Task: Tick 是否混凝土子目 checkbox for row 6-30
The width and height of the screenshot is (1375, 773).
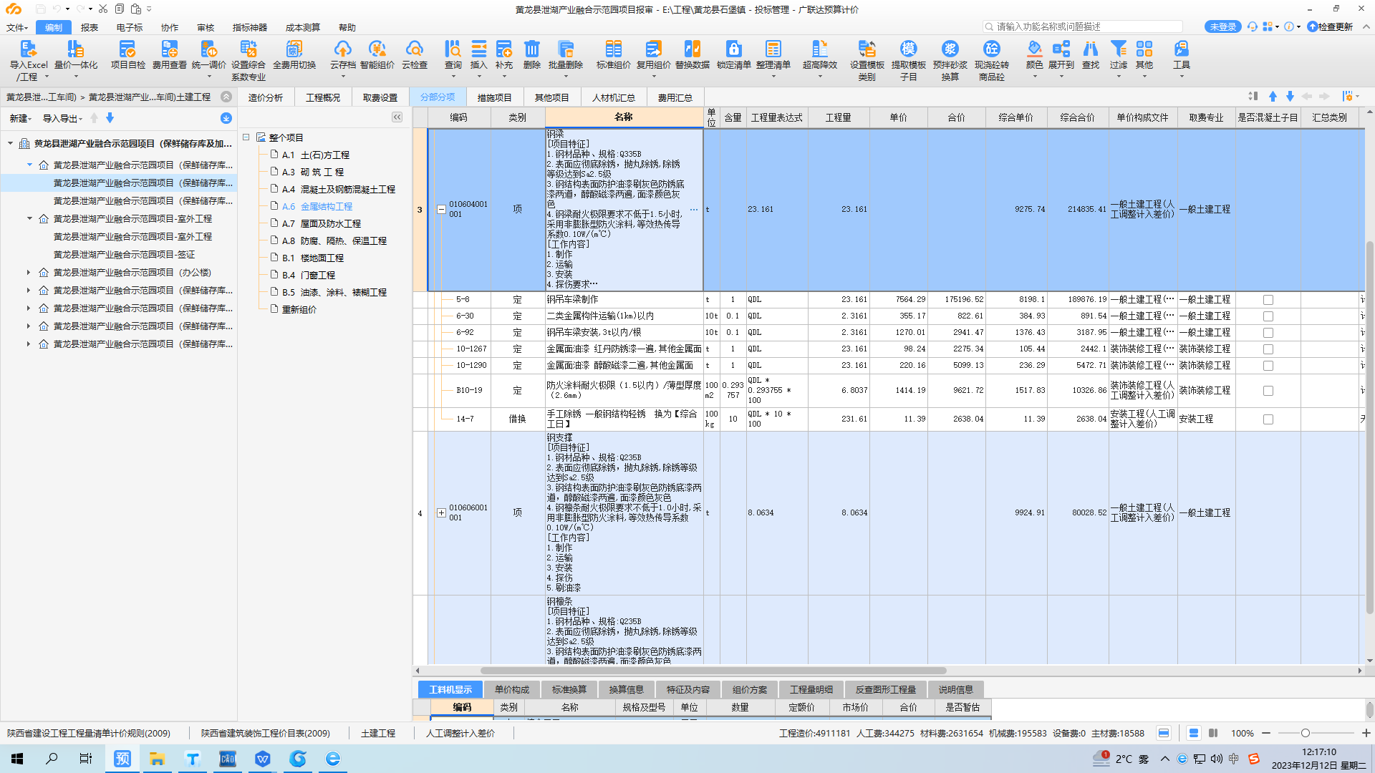Action: [1268, 316]
